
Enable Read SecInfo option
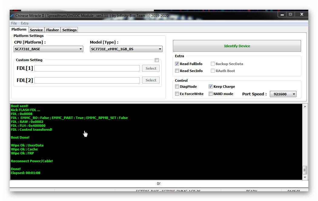click(x=177, y=71)
